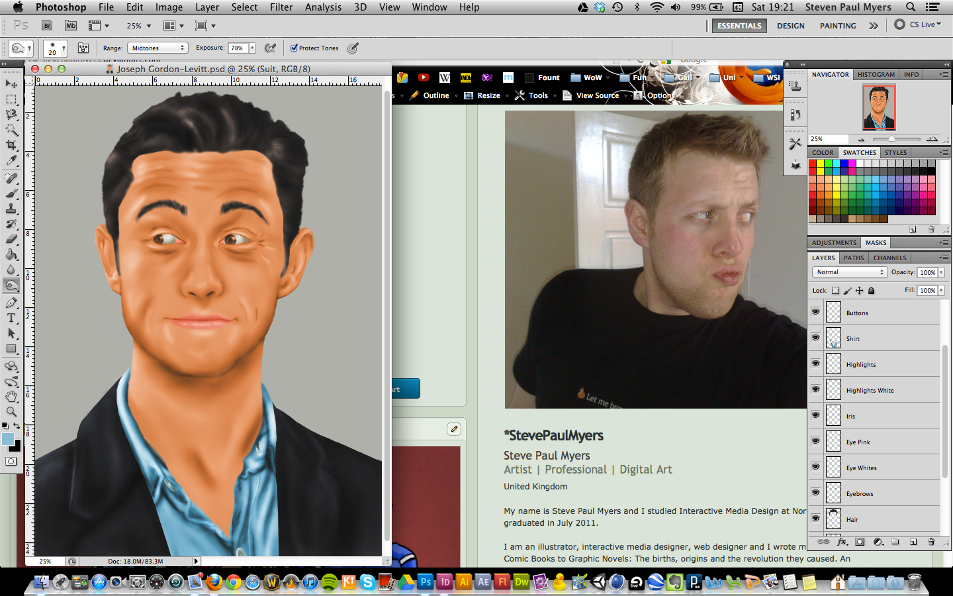Select the Eraser tool
This screenshot has height=596, width=953.
(x=11, y=240)
